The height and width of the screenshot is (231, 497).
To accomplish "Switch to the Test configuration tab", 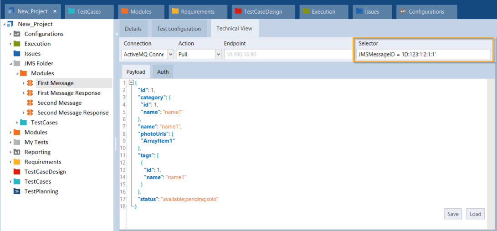I will [179, 29].
